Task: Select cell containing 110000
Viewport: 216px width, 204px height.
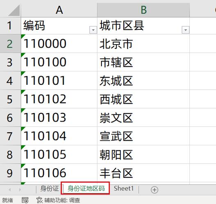Action: click(59, 44)
